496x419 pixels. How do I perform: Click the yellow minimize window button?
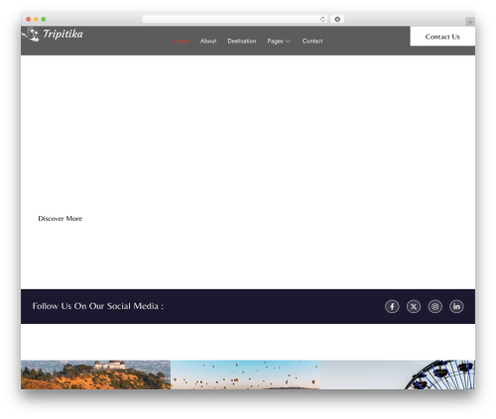[x=36, y=19]
